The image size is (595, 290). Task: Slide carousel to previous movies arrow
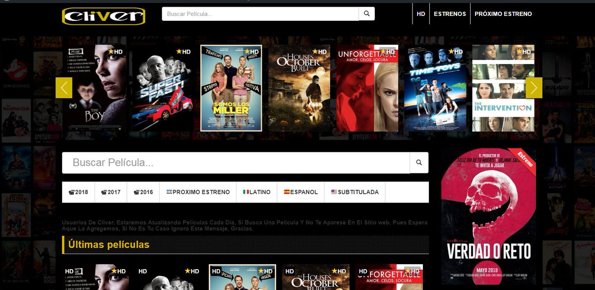pos(64,88)
